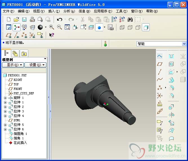This screenshot has height=161, width=188.
Task: Toggle coordinate system display
Action: [x=32, y=35]
